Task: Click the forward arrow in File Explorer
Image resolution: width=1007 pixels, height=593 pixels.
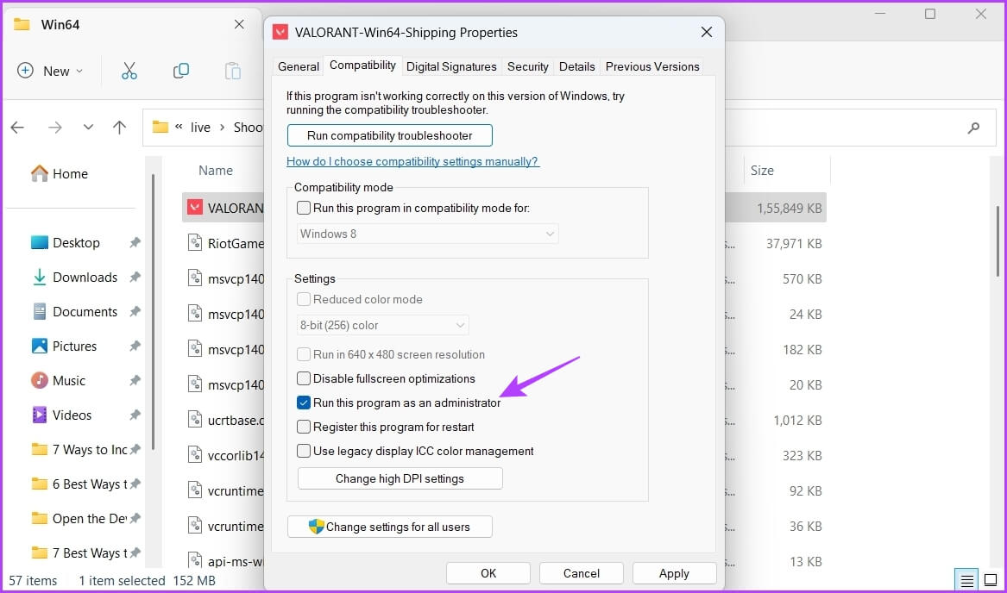Action: (55, 127)
